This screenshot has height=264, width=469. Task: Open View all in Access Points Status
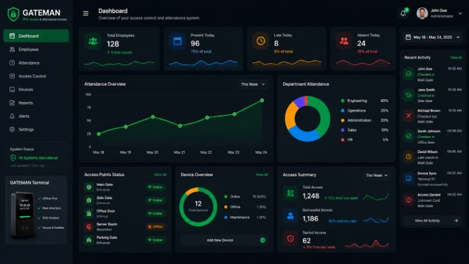(x=160, y=174)
